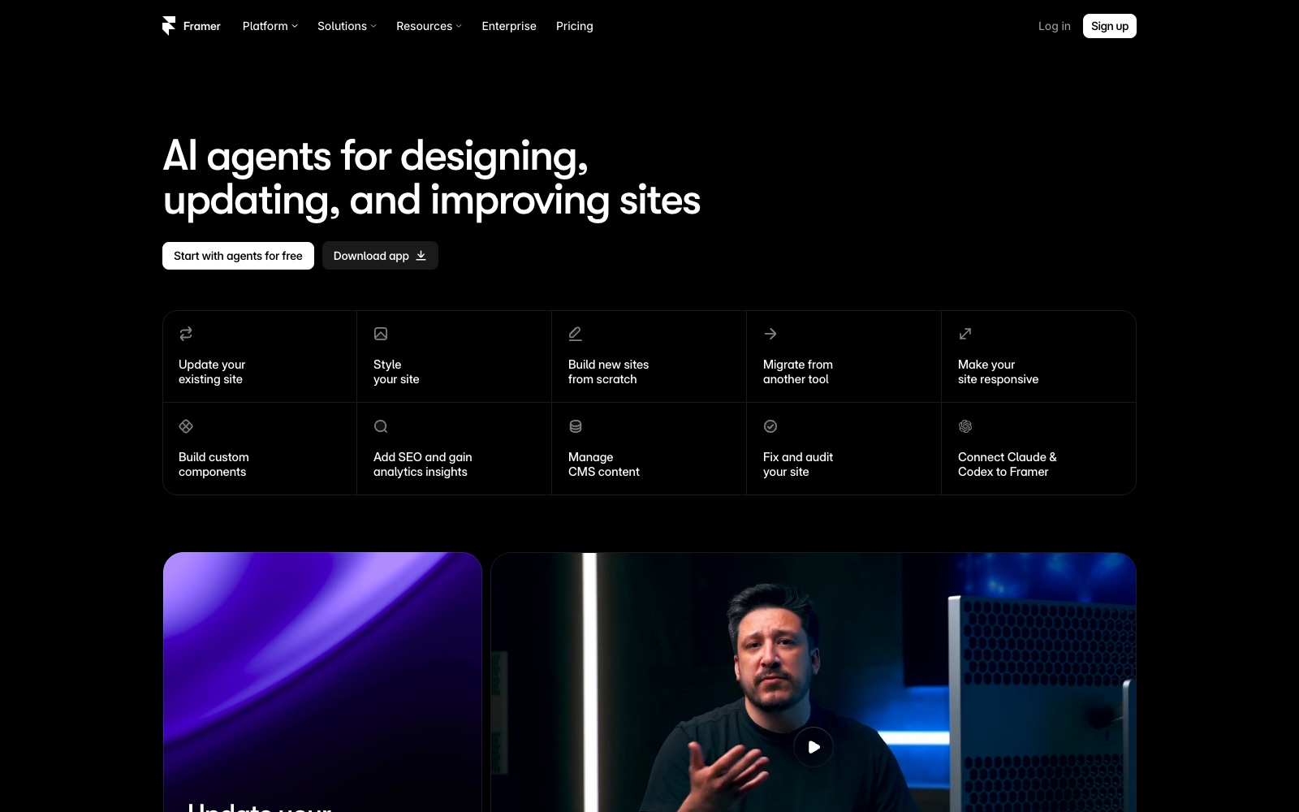The width and height of the screenshot is (1299, 812).
Task: Expand the Resources menu chevron
Action: coord(459,26)
